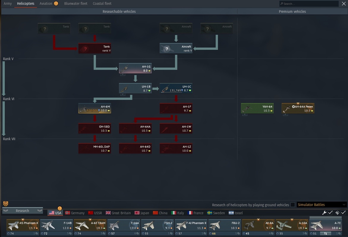348x237 pixels.
Task: Select the UH-1B helicopter card
Action: tap(135, 88)
